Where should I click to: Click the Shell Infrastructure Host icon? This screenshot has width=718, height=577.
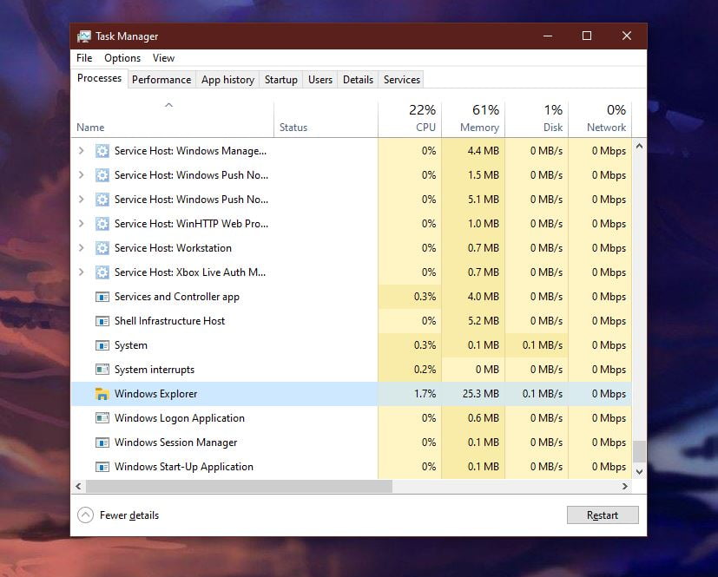pyautogui.click(x=102, y=321)
